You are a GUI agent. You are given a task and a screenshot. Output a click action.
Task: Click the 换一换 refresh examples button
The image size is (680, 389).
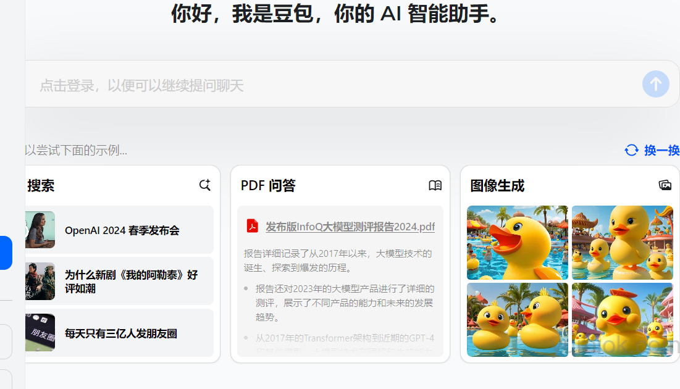click(x=652, y=150)
